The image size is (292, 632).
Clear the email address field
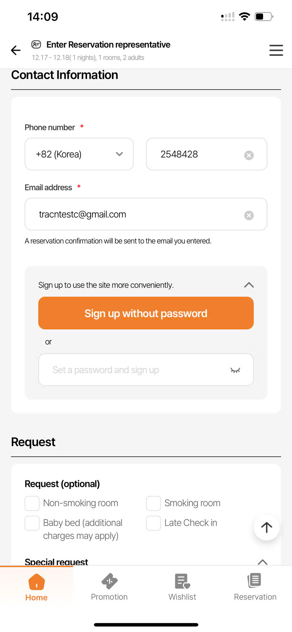pos(249,215)
